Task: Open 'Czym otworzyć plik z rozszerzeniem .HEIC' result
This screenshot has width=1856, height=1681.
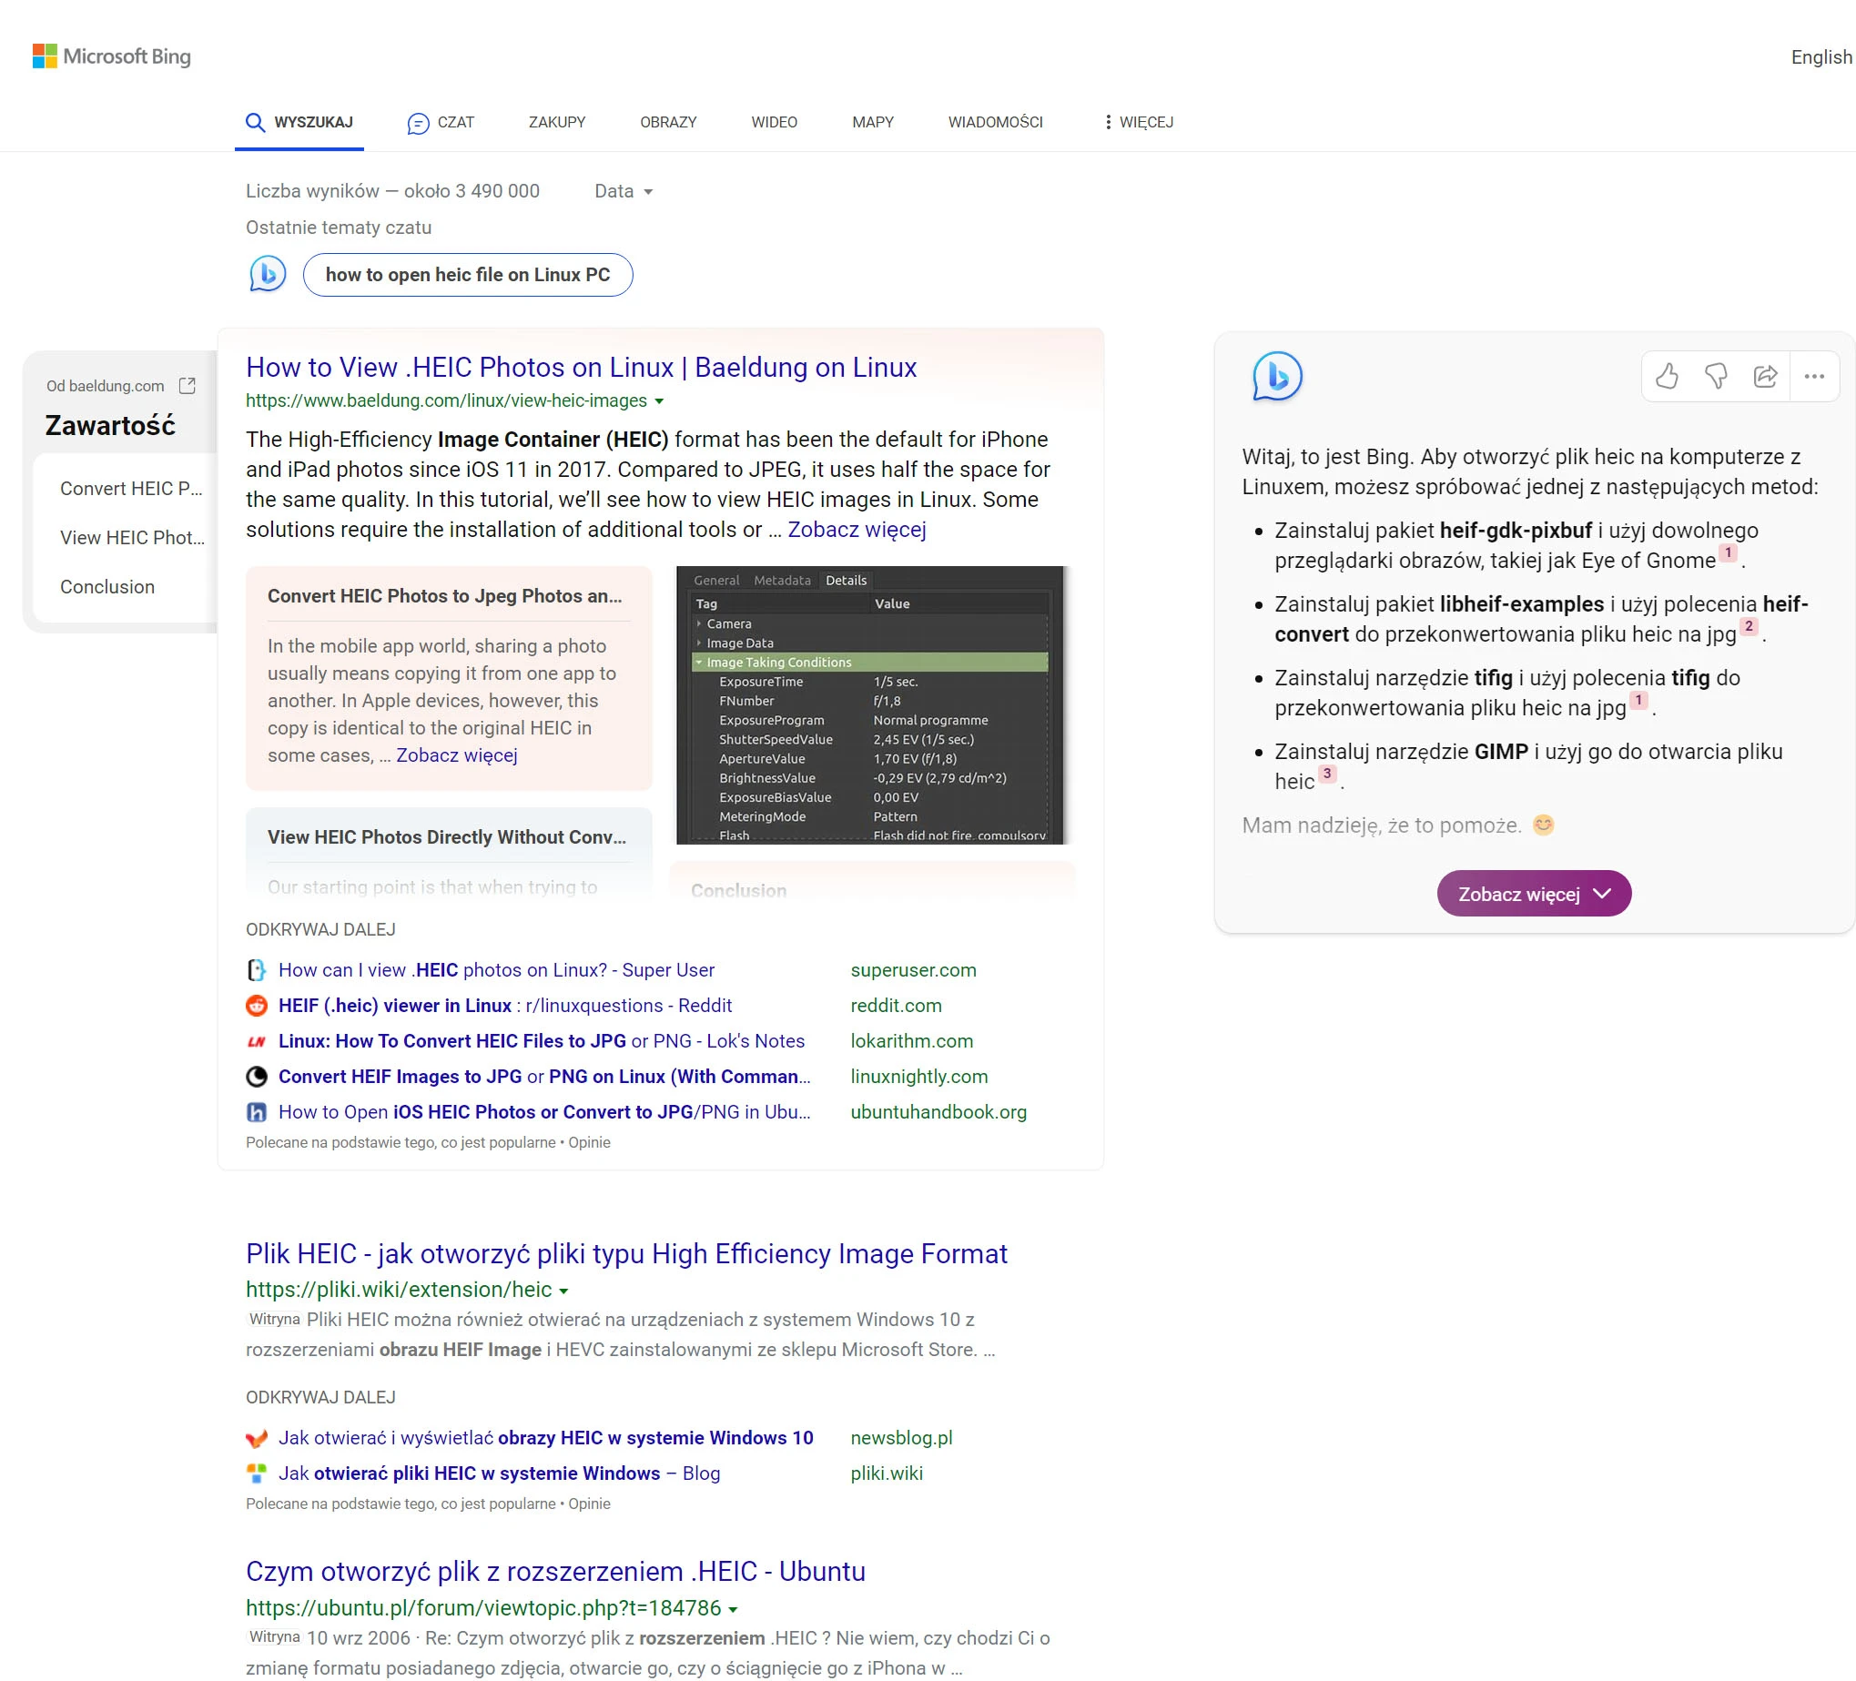Action: click(555, 1572)
